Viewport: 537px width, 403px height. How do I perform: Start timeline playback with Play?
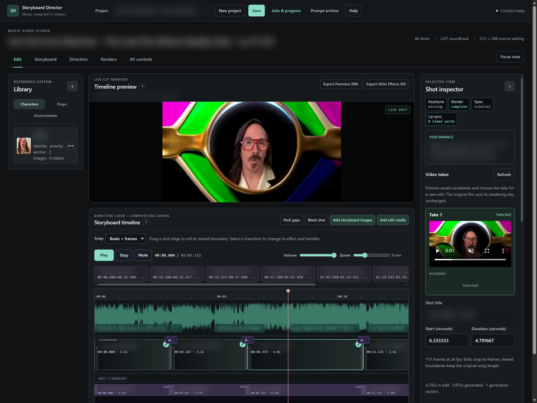click(x=104, y=255)
